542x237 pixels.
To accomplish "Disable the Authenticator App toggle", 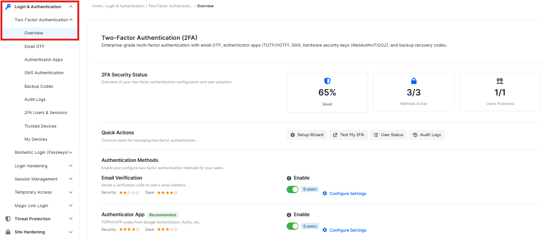I will point(293,226).
